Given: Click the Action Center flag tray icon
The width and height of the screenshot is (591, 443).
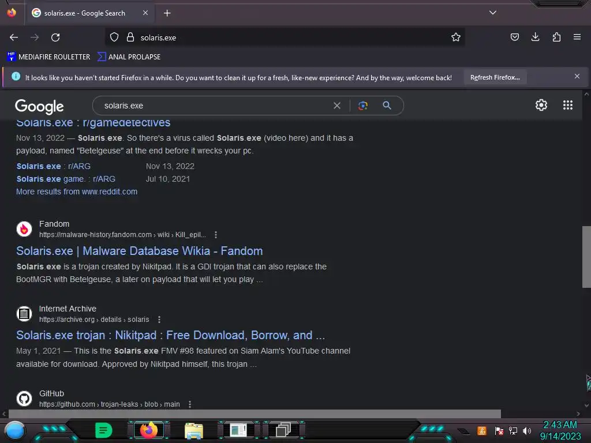Looking at the screenshot, I should pos(499,430).
